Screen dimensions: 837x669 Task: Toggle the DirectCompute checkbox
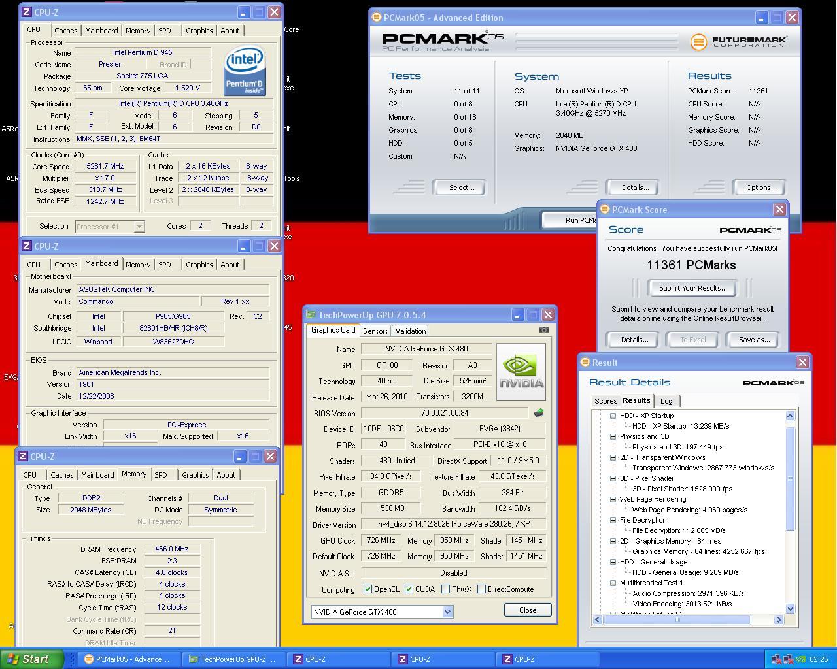pyautogui.click(x=481, y=589)
